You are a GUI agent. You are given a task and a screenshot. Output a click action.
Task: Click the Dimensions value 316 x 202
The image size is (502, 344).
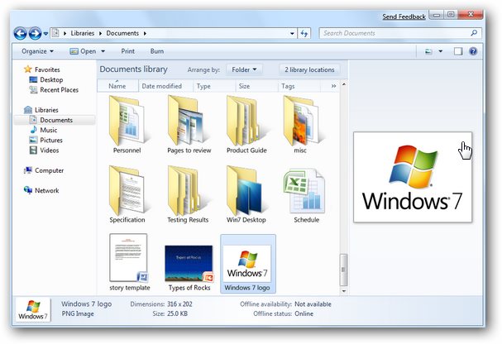[x=179, y=304]
